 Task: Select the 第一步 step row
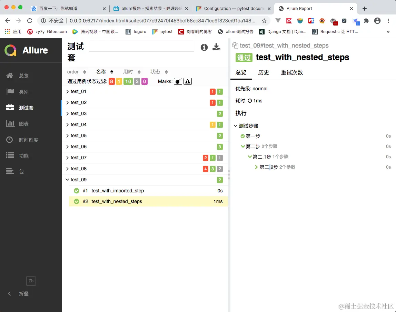pyautogui.click(x=315, y=136)
